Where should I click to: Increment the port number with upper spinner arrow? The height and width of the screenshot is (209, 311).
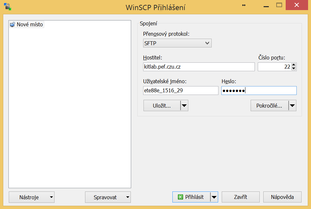[294, 65]
